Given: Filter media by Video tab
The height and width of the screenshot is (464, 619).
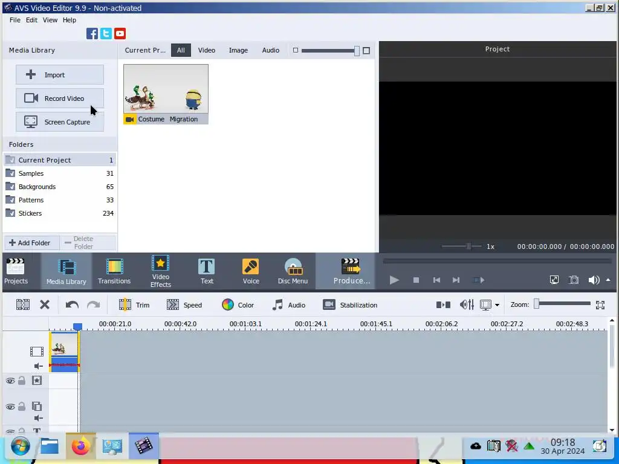Looking at the screenshot, I should [x=207, y=50].
